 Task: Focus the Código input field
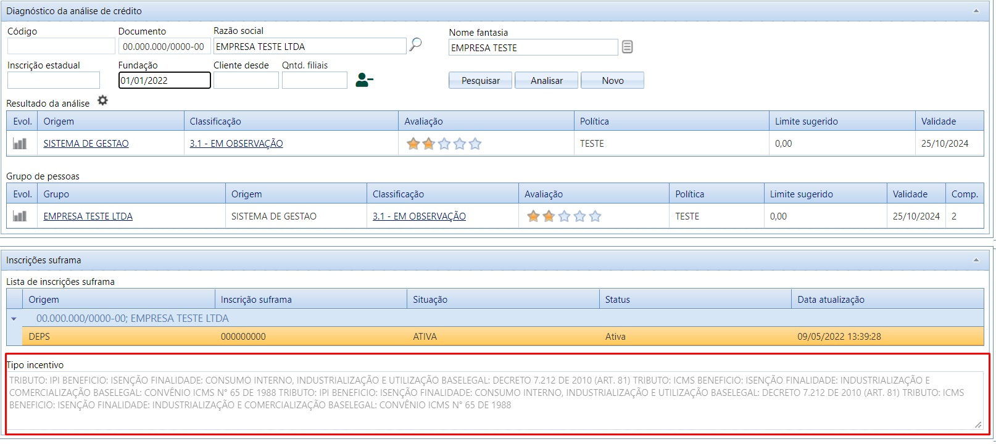[61, 46]
